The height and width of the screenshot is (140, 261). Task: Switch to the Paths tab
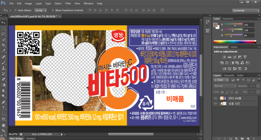(x=240, y=75)
